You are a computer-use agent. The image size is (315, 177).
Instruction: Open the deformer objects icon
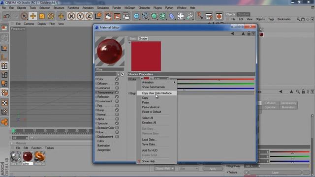coord(172,16)
